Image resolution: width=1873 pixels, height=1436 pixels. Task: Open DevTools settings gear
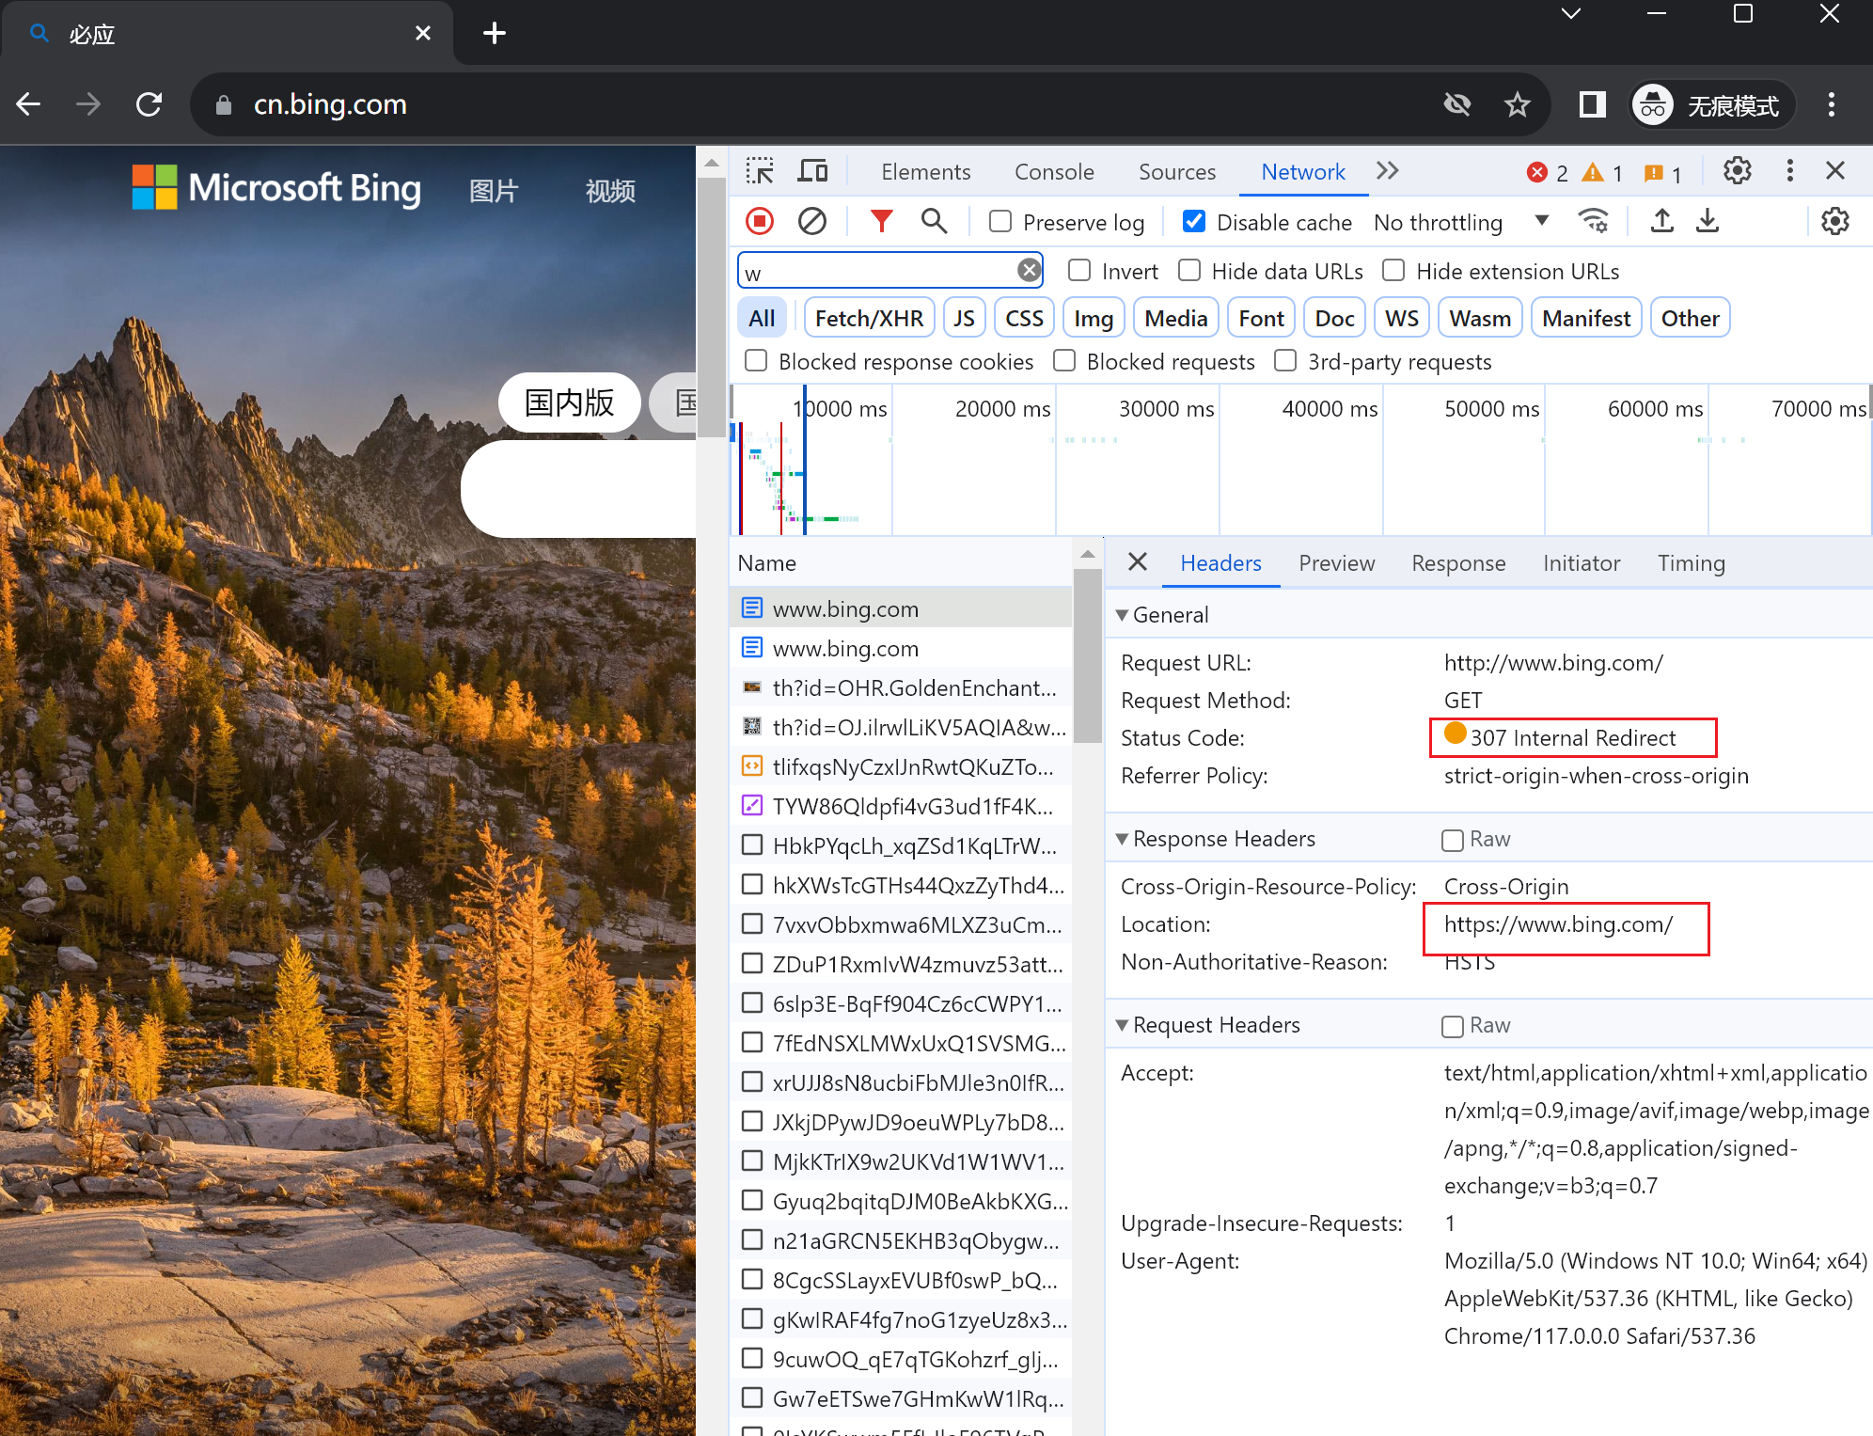(1737, 171)
